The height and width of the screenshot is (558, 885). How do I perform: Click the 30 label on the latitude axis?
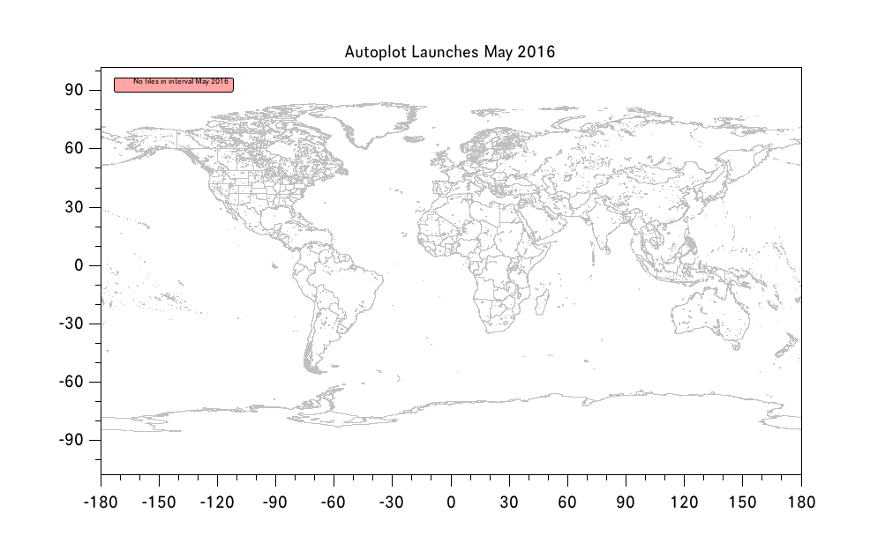[74, 207]
